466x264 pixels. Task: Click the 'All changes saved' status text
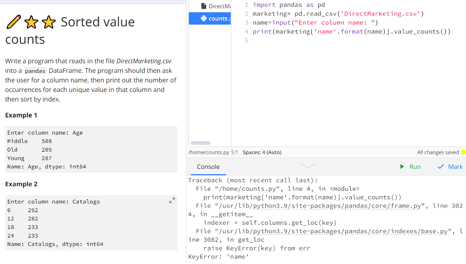click(438, 152)
